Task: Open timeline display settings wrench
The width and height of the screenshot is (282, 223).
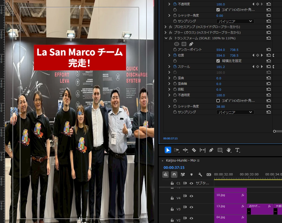Action: [x=200, y=175]
